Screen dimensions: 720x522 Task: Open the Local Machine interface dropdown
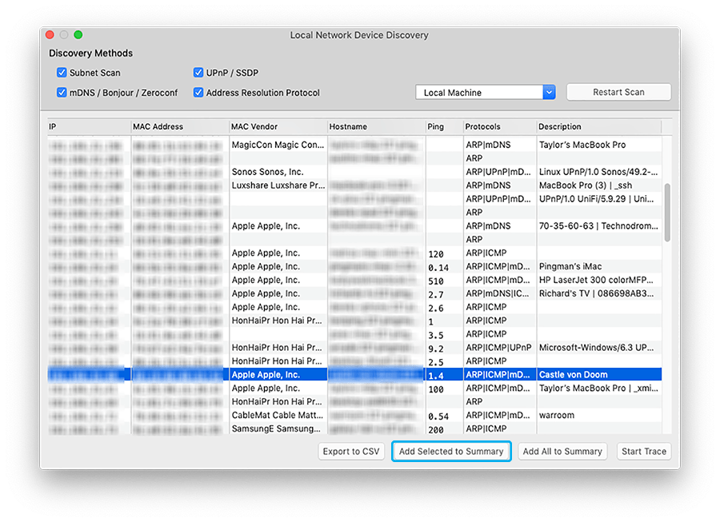pos(480,92)
